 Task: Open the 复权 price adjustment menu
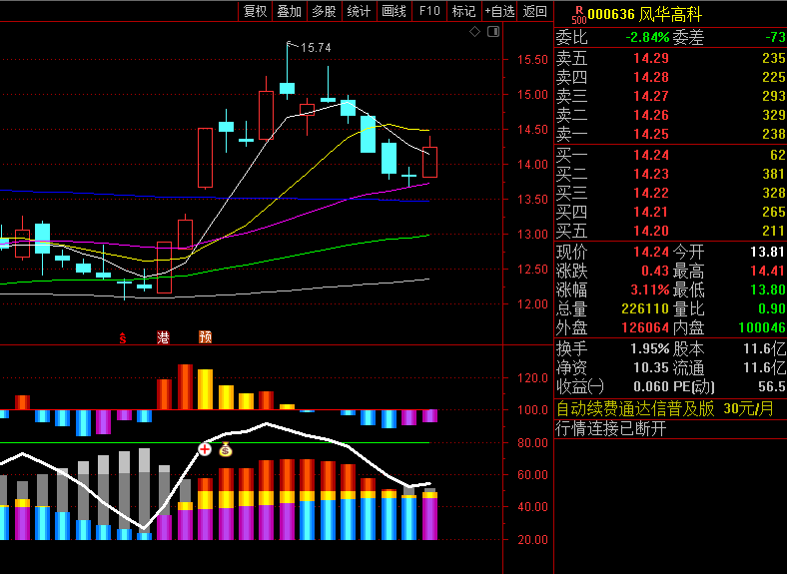(x=256, y=11)
